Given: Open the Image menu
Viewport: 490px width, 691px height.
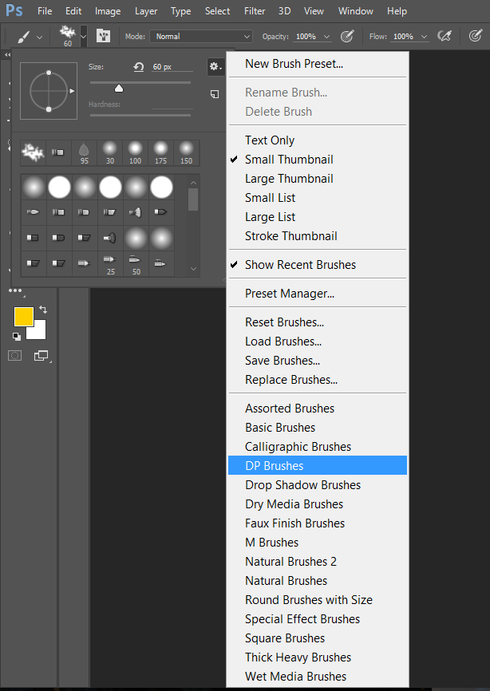Looking at the screenshot, I should 108,11.
